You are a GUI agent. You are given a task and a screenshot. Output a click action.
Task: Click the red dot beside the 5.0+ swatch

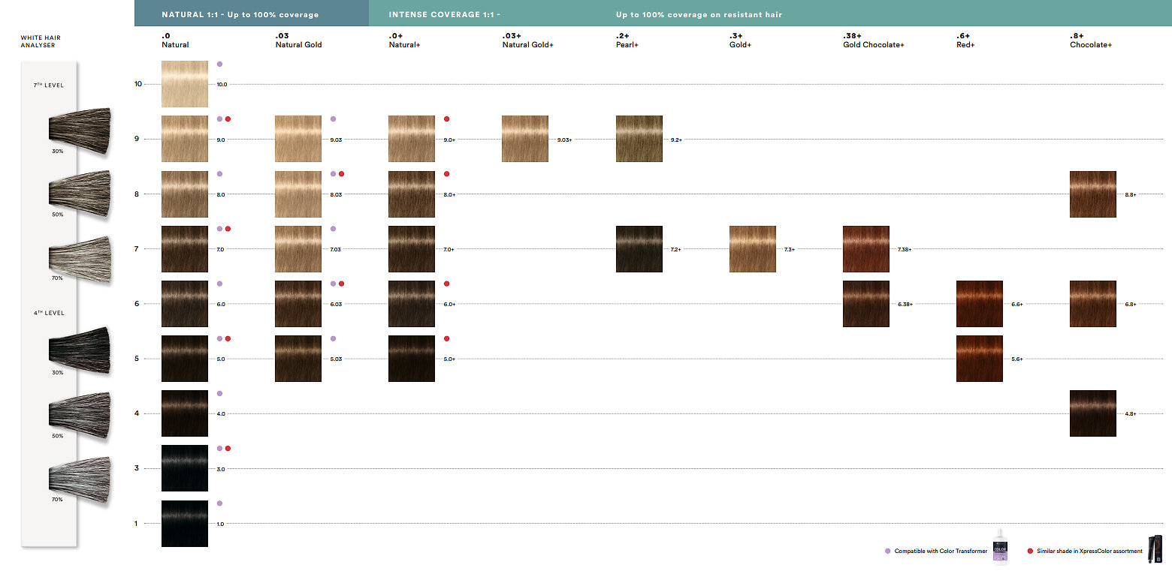446,339
